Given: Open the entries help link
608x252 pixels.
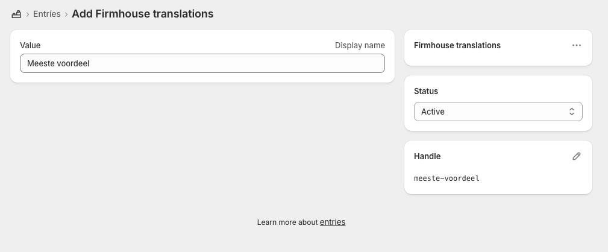Looking at the screenshot, I should tap(333, 222).
